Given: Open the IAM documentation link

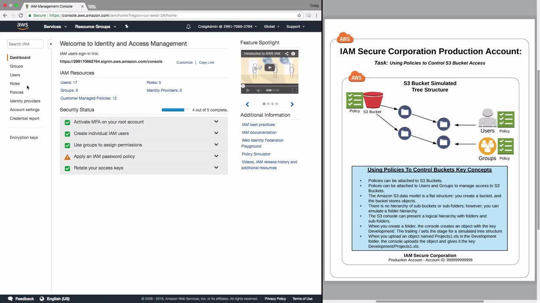Looking at the screenshot, I should coord(259,133).
